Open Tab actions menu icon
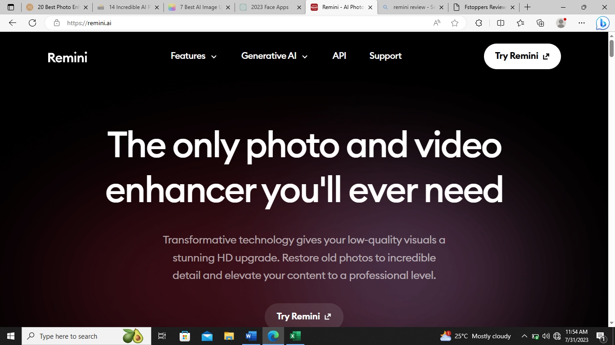This screenshot has height=345, width=615. pyautogui.click(x=11, y=7)
